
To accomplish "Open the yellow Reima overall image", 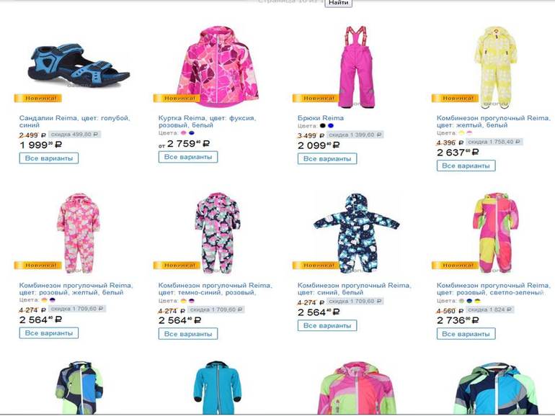I will coord(496,67).
